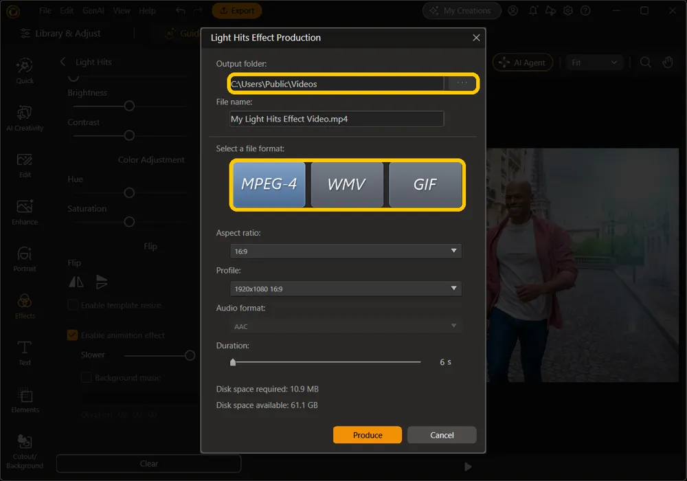Image resolution: width=687 pixels, height=481 pixels.
Task: Go back from Light Hits panel
Action: 63,62
